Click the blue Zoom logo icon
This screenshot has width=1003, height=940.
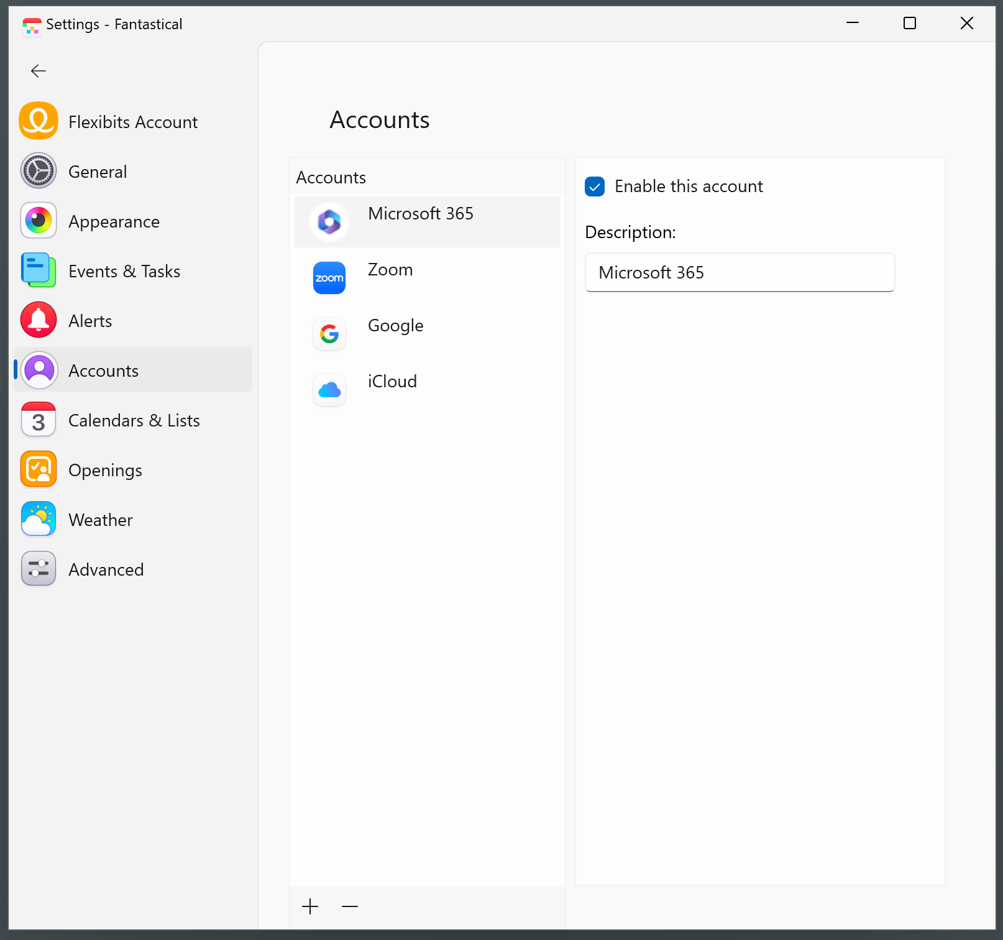click(329, 278)
